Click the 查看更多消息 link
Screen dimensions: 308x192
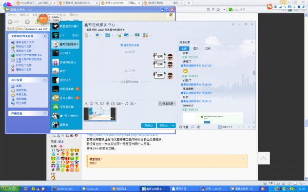(130, 45)
